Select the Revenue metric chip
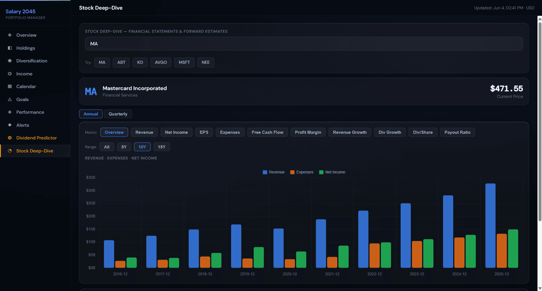The width and height of the screenshot is (542, 291). tap(144, 132)
